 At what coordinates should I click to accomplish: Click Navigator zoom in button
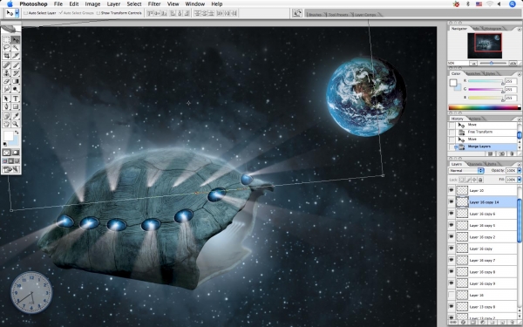click(513, 63)
